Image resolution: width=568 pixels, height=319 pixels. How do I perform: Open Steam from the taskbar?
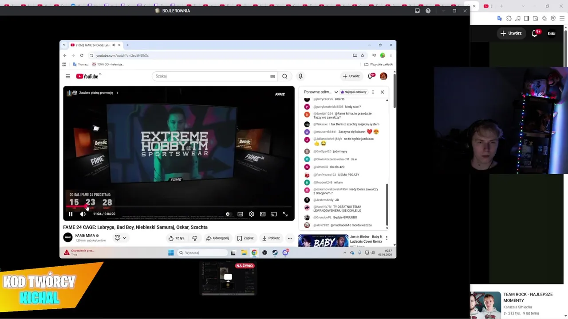pyautogui.click(x=275, y=253)
